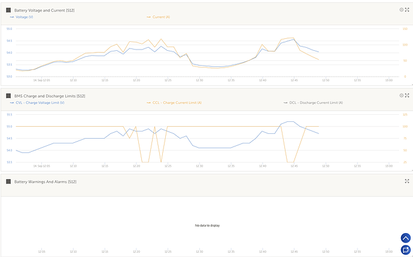
Task: Click the 150 right-axis value in voltage chart
Action: click(x=405, y=29)
